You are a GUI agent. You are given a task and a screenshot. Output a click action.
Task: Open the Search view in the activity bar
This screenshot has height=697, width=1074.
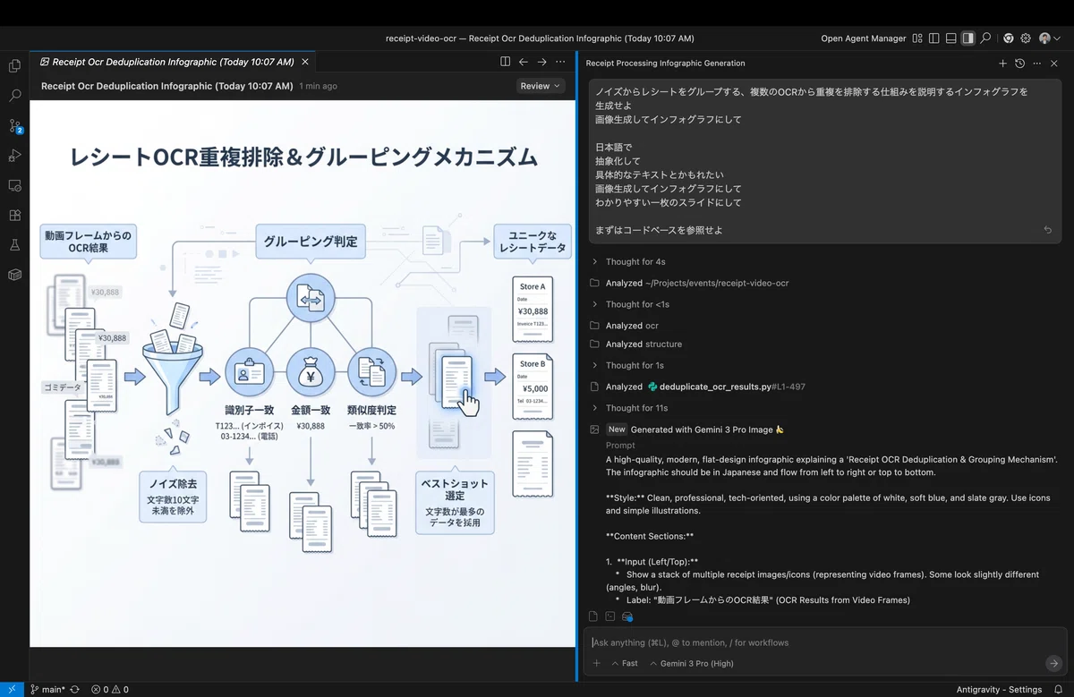click(x=14, y=95)
